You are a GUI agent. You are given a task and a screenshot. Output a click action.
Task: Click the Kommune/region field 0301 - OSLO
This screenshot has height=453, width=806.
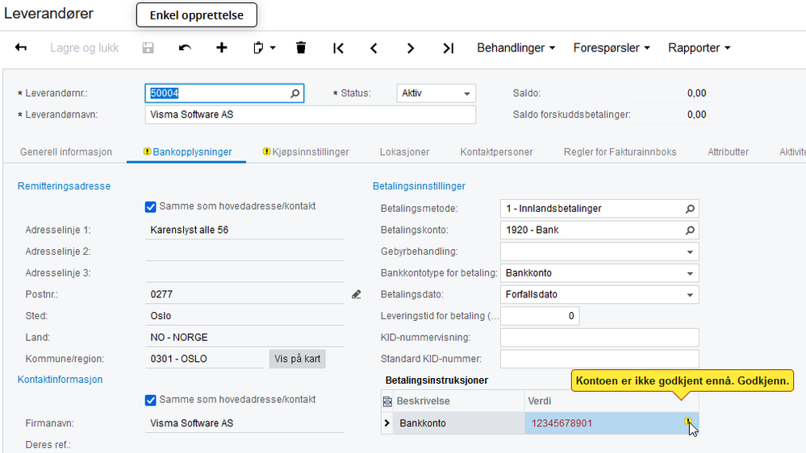click(205, 359)
